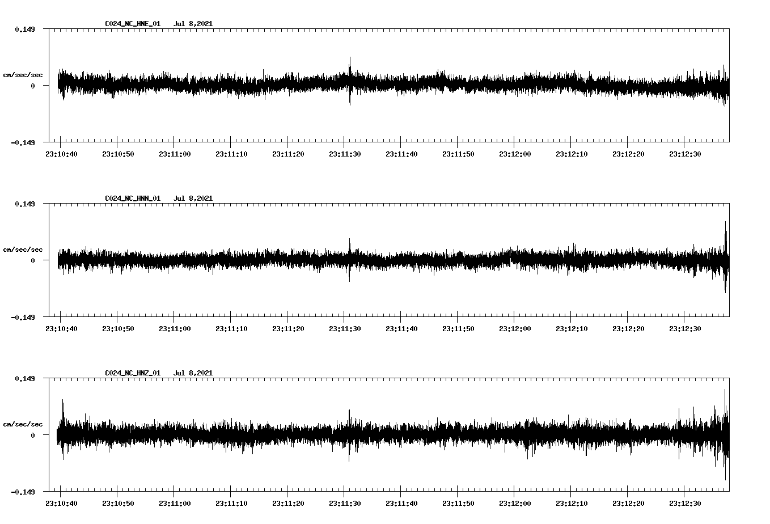Click the 23:11:30 spike in HNZ trace
Screen dimensions: 770x524
click(349, 435)
